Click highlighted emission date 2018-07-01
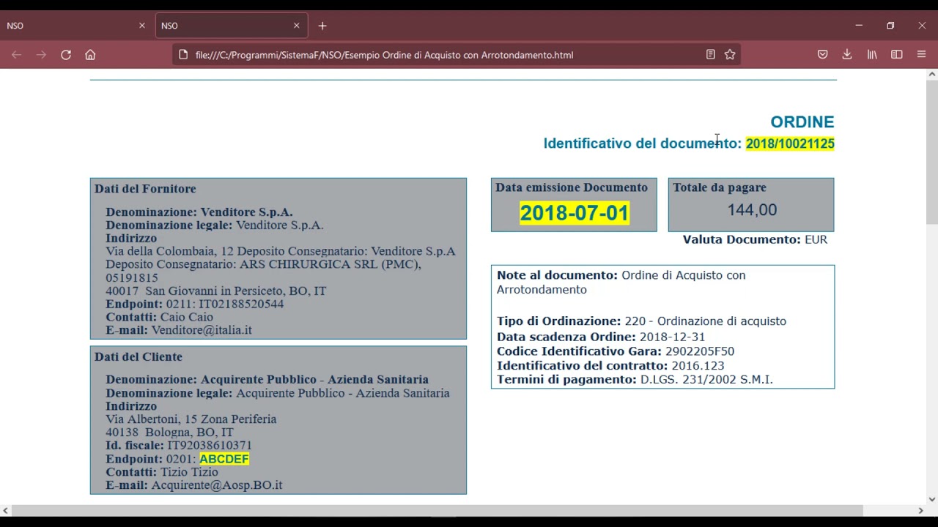 [x=575, y=213]
